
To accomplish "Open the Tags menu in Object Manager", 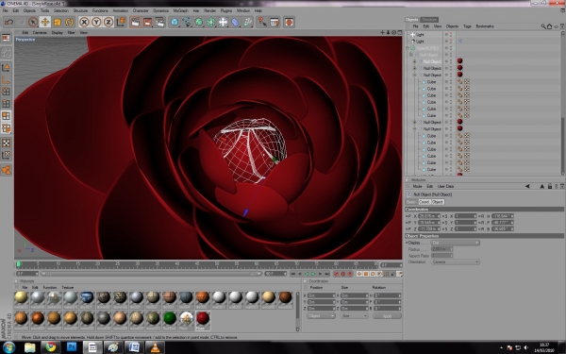I will coord(467,26).
